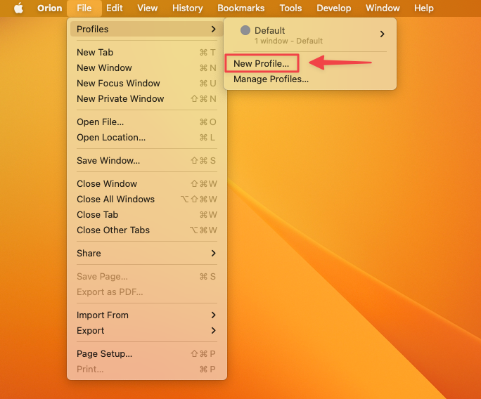Screen dimensions: 481x399
Task: Open the Develop menu in menu bar
Action: 333,8
